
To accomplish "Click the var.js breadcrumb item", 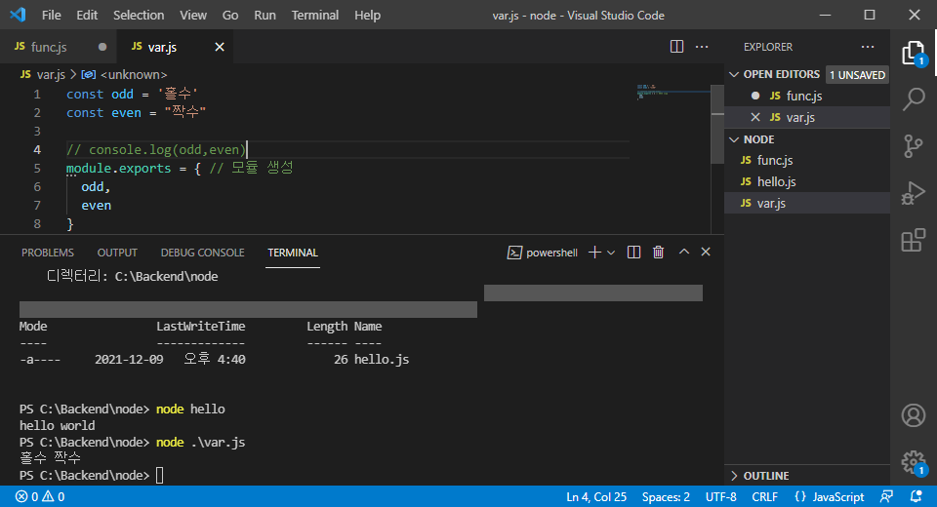I will coord(42,75).
